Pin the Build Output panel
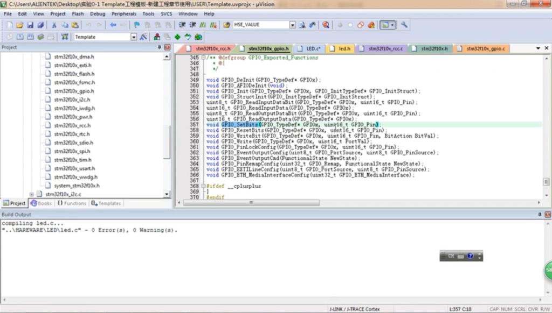Viewport: 552px width, 313px height. [x=541, y=215]
